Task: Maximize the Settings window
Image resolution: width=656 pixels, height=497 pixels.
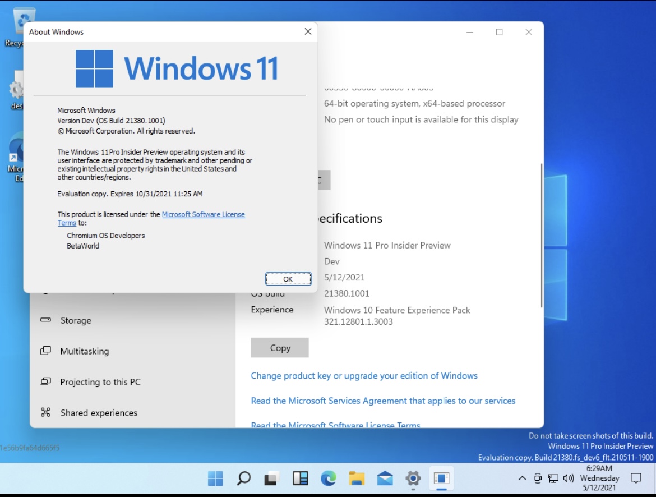Action: (499, 32)
